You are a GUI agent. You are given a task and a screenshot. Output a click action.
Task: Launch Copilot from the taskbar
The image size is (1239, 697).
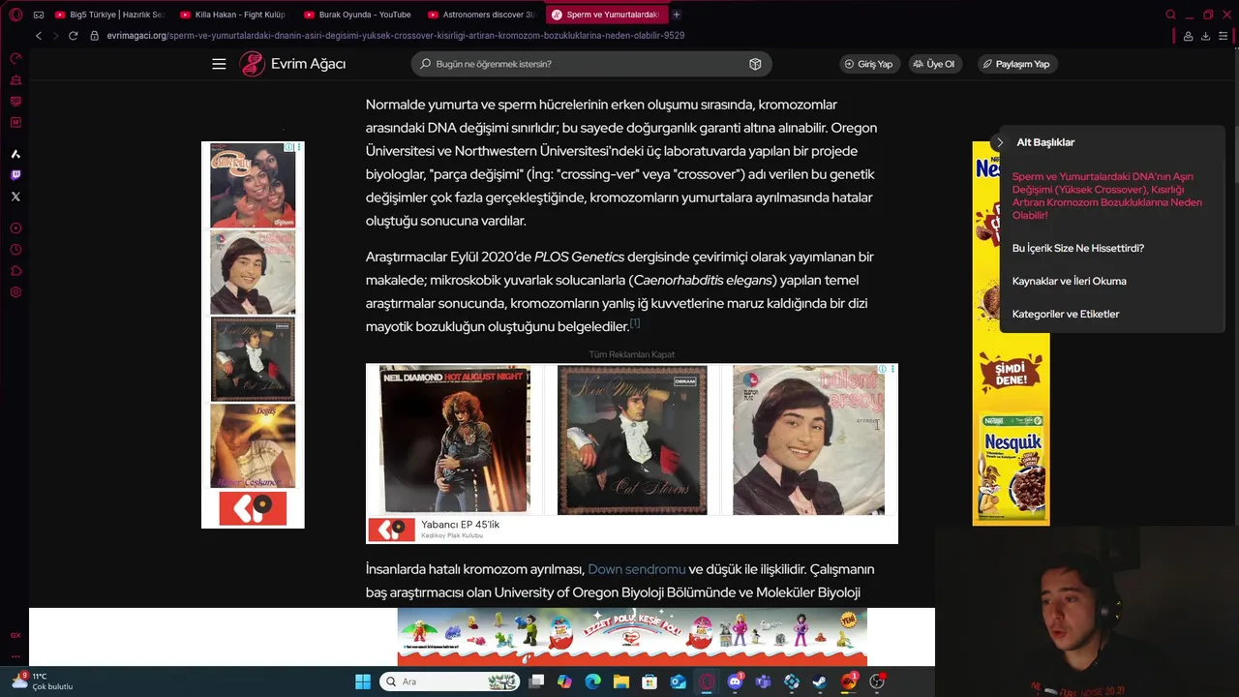[565, 682]
